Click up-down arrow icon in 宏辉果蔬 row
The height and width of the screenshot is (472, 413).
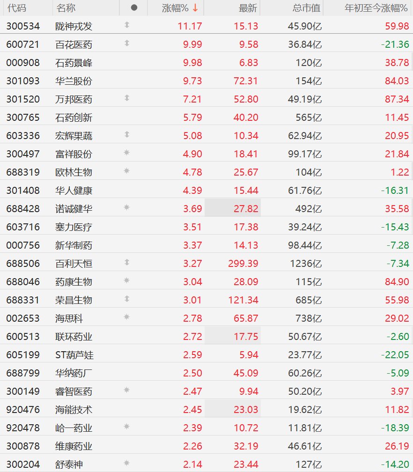point(127,134)
